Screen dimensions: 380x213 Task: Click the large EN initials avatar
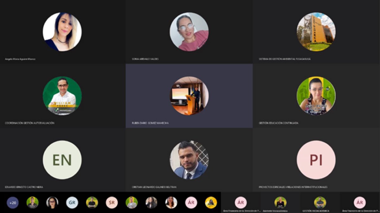62,160
